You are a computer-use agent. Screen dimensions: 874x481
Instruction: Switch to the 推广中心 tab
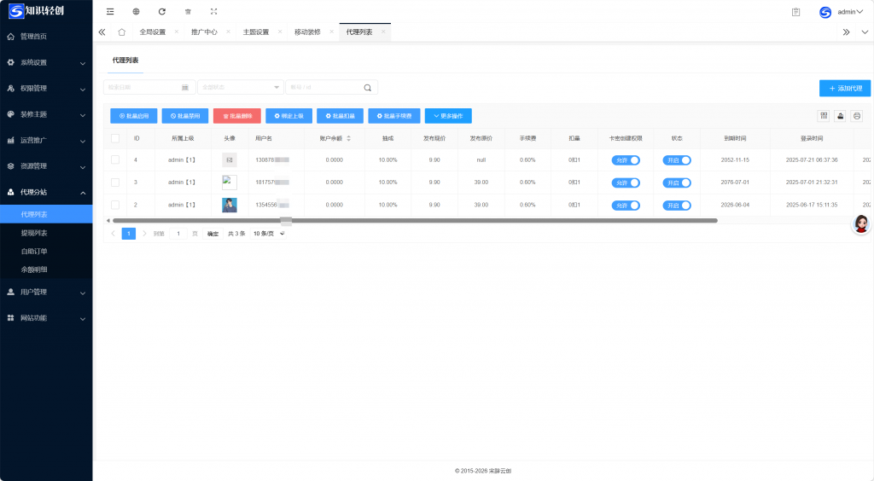(x=204, y=32)
